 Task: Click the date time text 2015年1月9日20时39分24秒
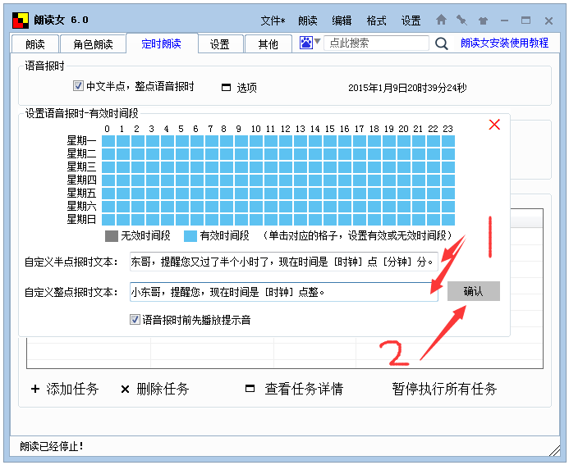(407, 88)
